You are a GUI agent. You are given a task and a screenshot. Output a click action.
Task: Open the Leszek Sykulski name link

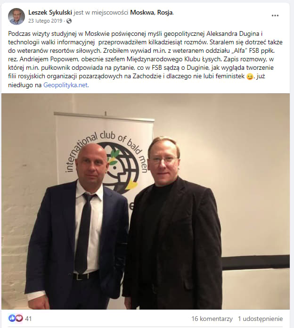[x=50, y=13]
